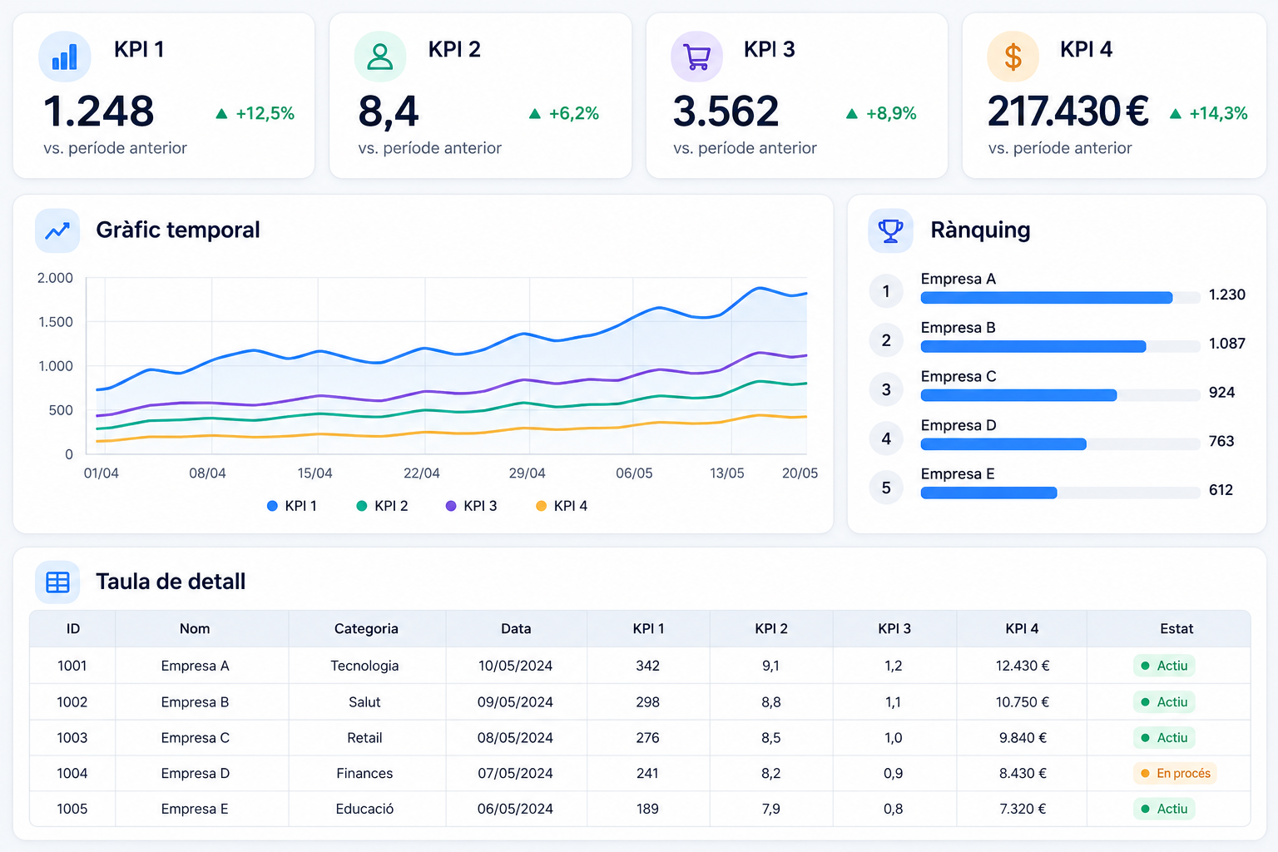
Task: Click the Finances category cell
Action: pos(364,774)
